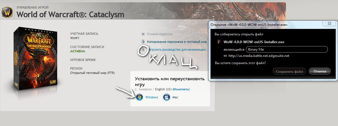Click the World of Warcraft: Cataclysm heading
The height and width of the screenshot is (126, 338).
(x=70, y=15)
